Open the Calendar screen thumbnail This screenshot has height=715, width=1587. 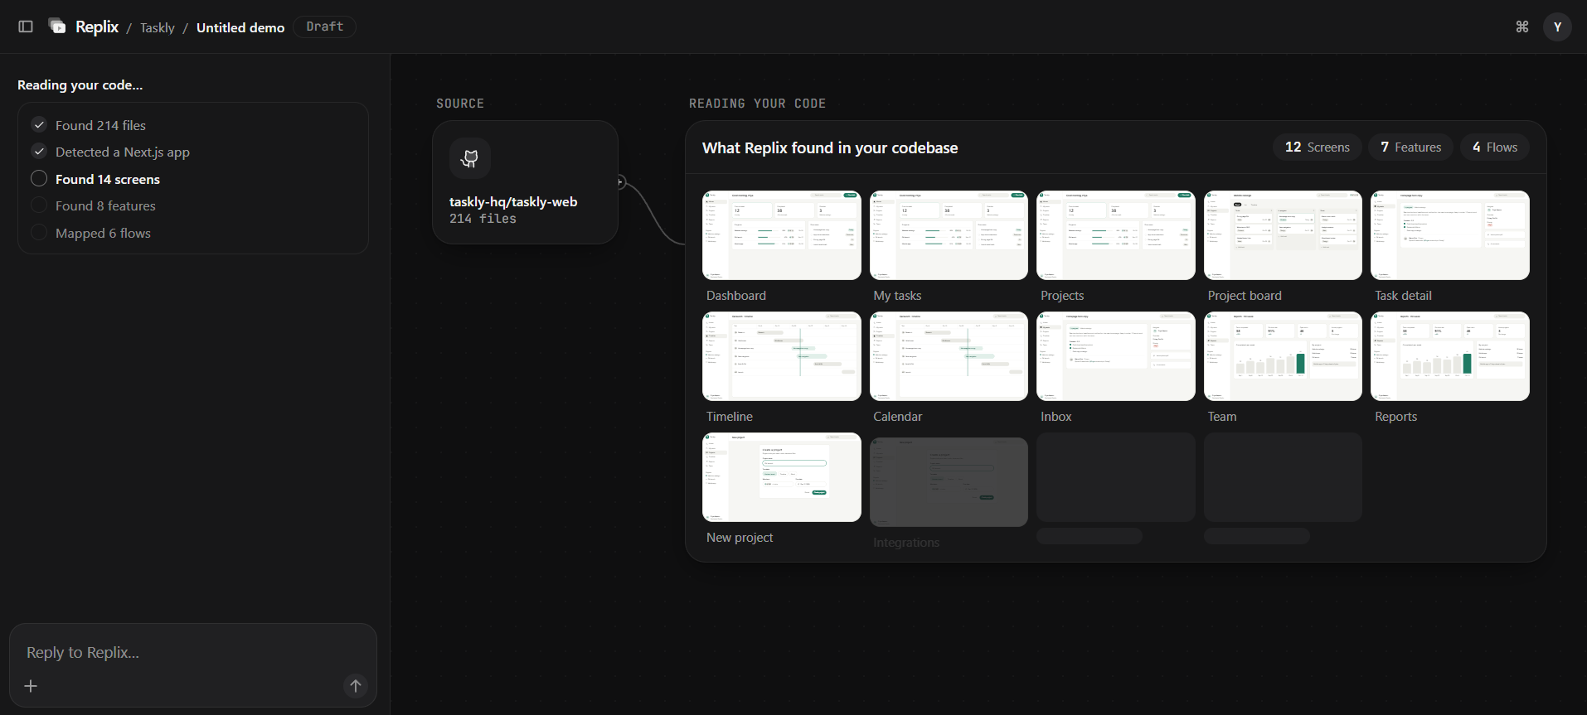949,356
